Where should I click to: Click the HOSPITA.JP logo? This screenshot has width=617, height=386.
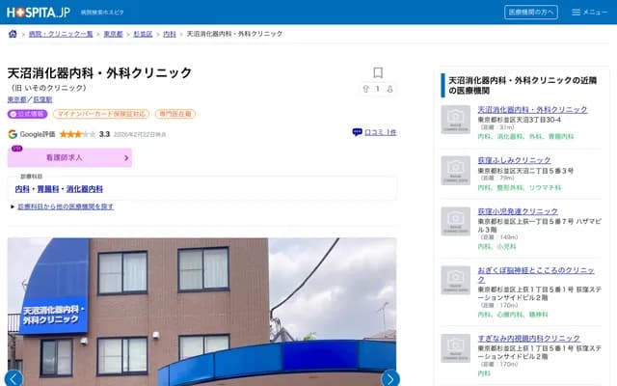[39, 13]
